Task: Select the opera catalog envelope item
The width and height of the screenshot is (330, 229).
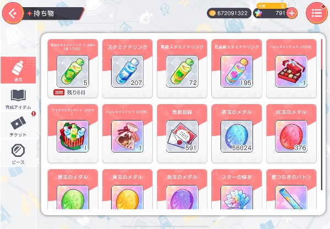Action: pos(182,134)
